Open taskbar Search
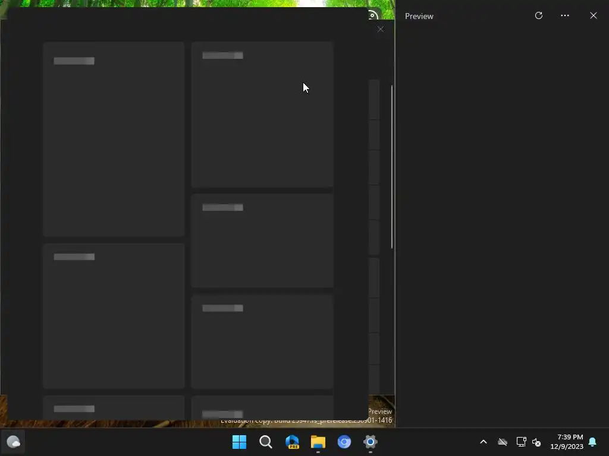 (x=266, y=442)
